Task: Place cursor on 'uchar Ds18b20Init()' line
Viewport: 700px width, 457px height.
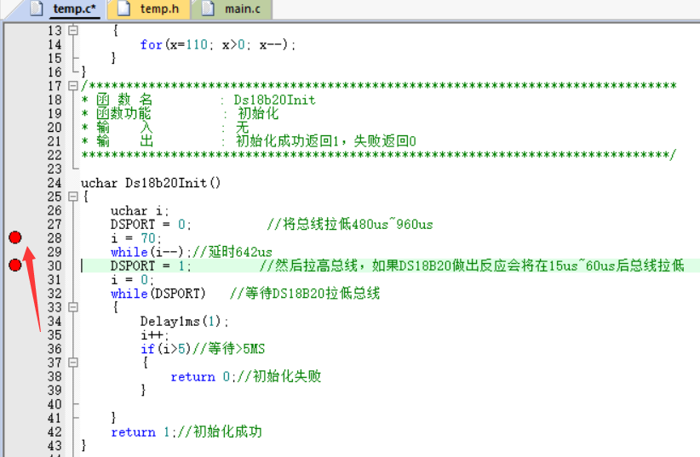Action: click(151, 183)
